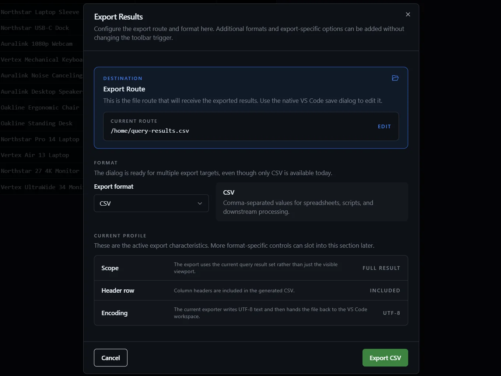Click the Export format field label
501x376 pixels.
(114, 187)
